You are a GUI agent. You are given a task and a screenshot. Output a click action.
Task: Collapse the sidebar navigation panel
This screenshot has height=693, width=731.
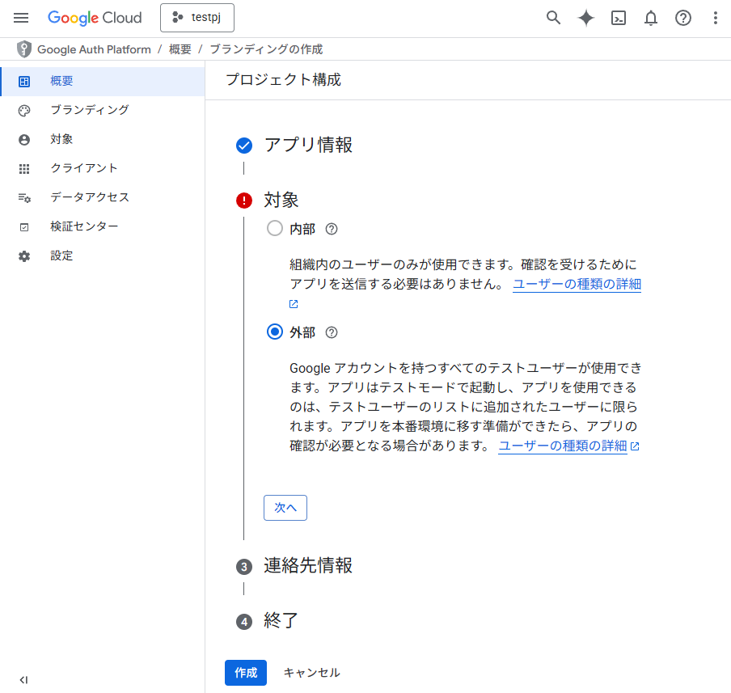click(x=23, y=680)
